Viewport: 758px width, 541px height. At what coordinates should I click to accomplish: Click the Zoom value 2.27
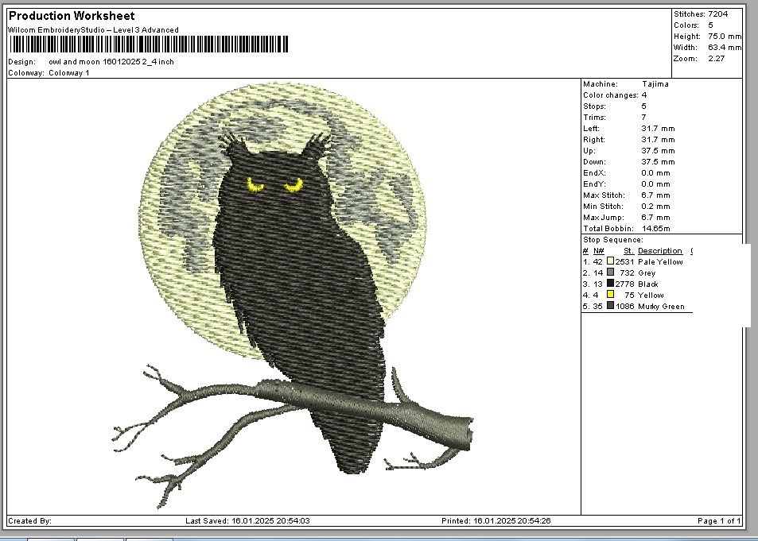pos(716,59)
